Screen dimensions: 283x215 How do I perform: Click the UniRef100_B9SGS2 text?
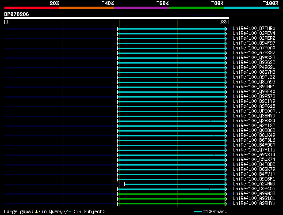coord(254,63)
